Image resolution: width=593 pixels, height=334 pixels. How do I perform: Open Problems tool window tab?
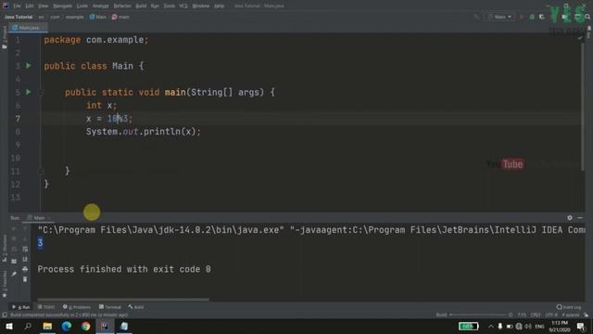point(77,307)
